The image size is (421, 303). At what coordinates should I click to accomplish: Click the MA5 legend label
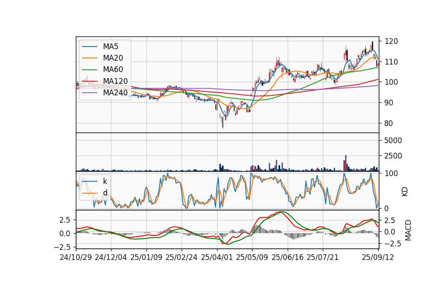point(111,47)
